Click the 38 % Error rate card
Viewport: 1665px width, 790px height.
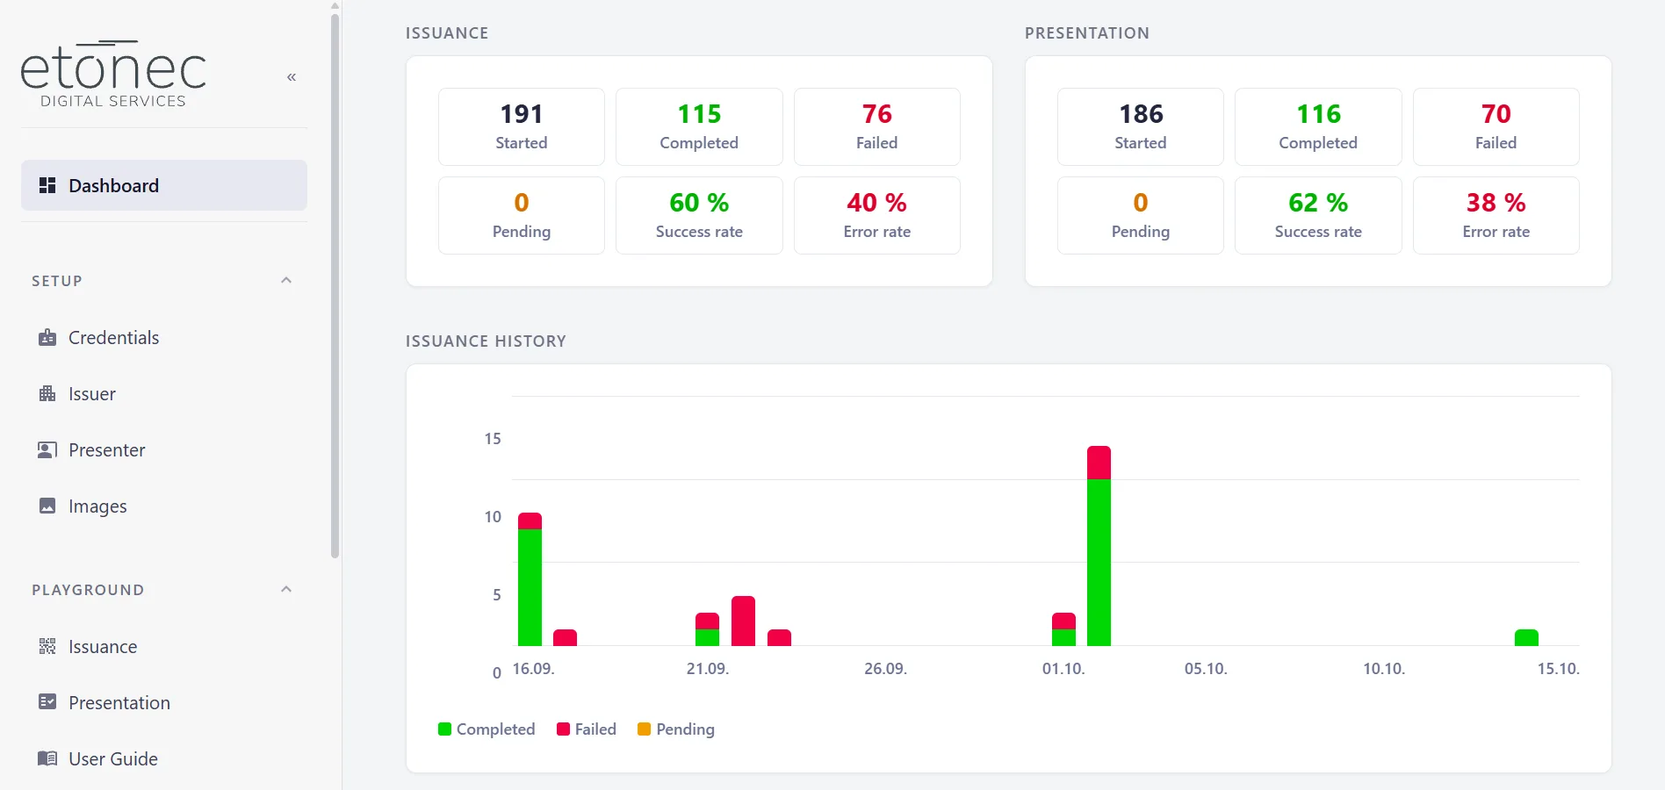click(1496, 216)
